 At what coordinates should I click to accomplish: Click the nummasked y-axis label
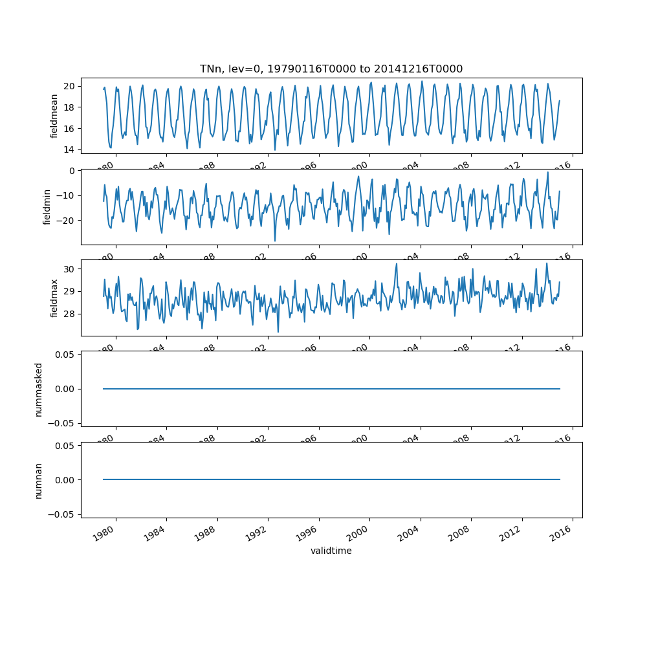tap(38, 389)
